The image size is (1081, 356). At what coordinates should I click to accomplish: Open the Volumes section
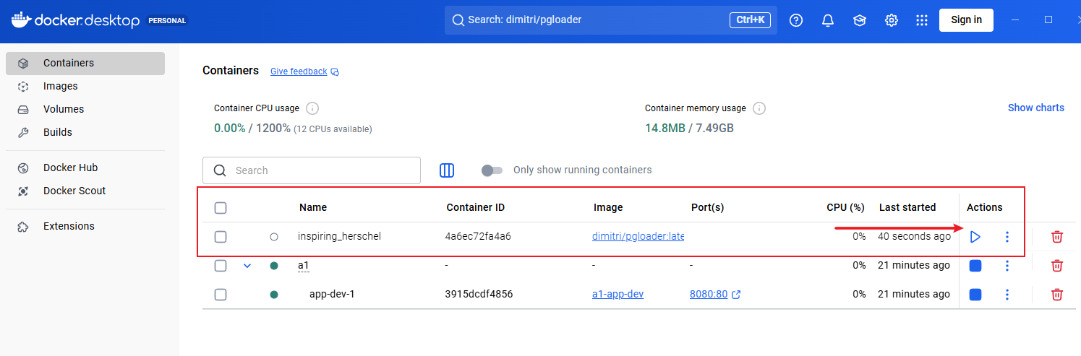click(85, 109)
